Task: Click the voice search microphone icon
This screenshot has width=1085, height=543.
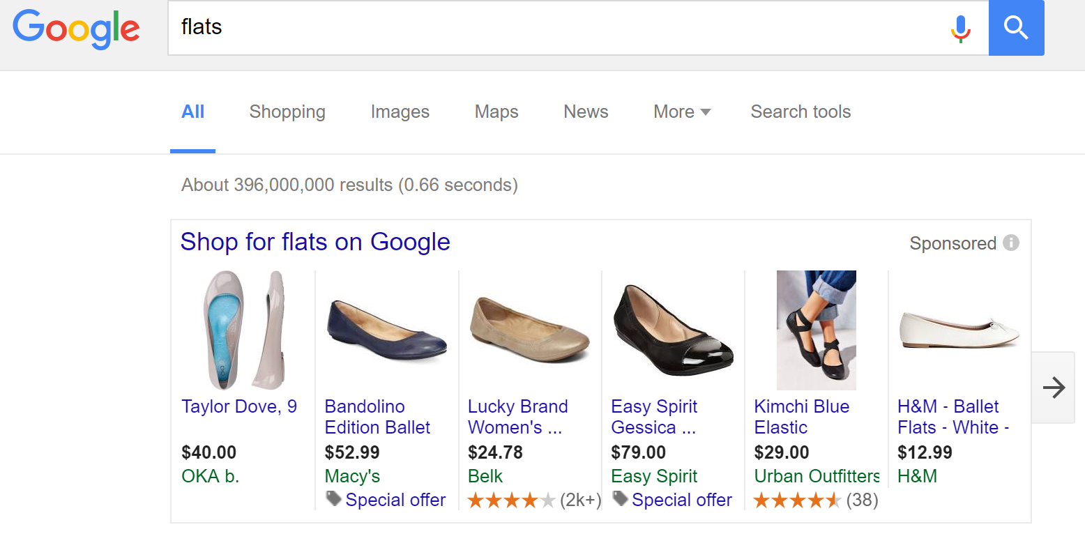Action: click(961, 29)
